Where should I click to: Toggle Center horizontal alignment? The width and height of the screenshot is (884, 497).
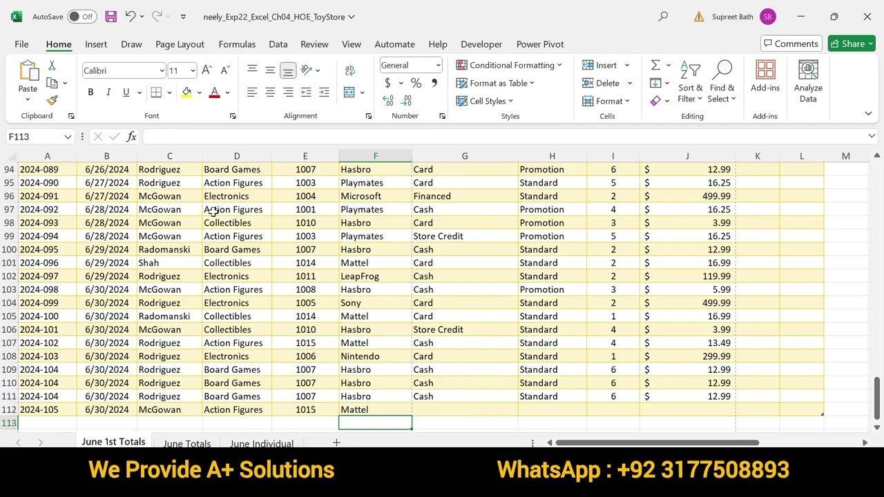pyautogui.click(x=270, y=92)
